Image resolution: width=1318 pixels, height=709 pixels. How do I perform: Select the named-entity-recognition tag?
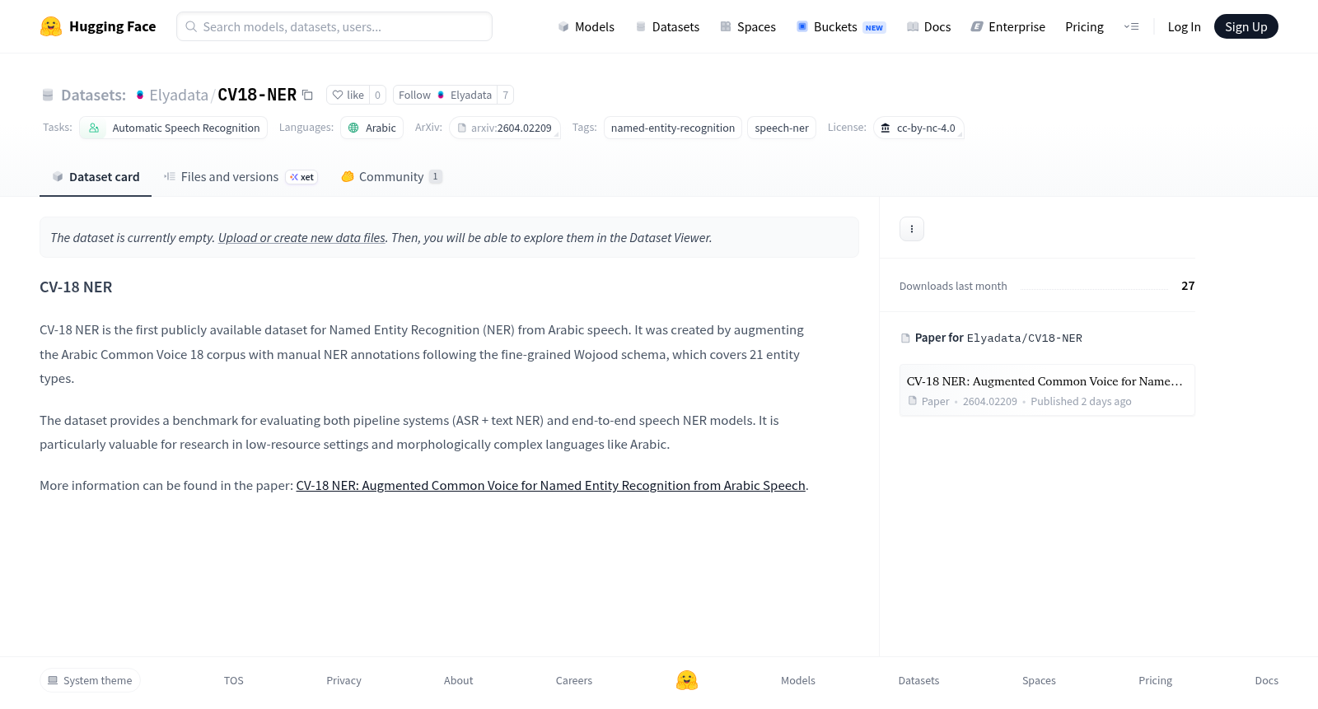pyautogui.click(x=673, y=128)
